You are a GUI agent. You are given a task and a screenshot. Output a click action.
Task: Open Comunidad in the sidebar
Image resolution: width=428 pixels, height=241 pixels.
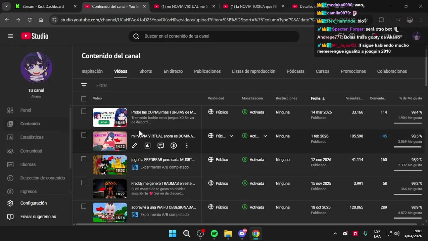pos(31,151)
